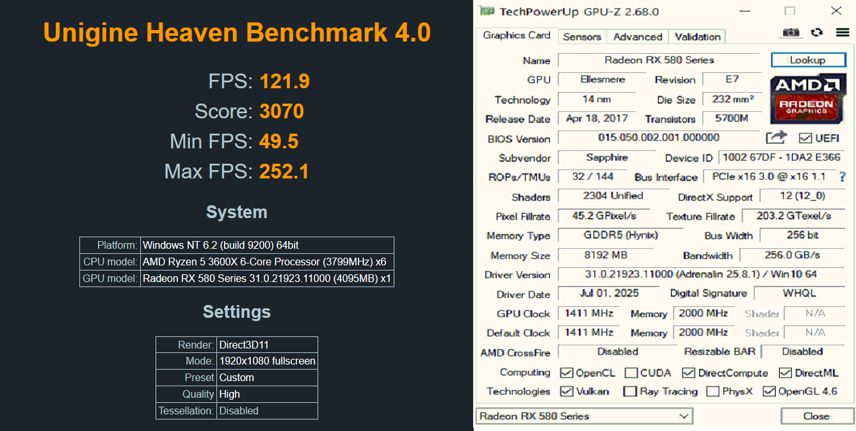The width and height of the screenshot is (856, 431).
Task: Toggle the DirectCompute checkbox
Action: tap(688, 373)
